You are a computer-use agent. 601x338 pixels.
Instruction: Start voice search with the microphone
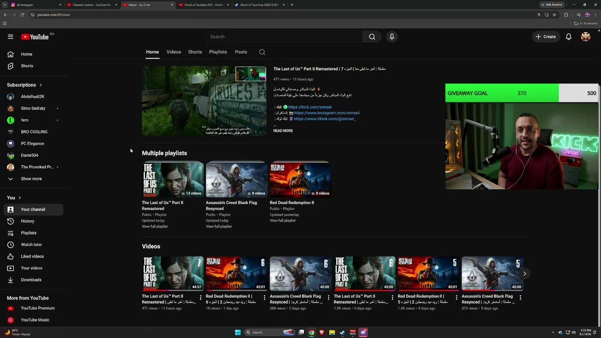tap(392, 37)
